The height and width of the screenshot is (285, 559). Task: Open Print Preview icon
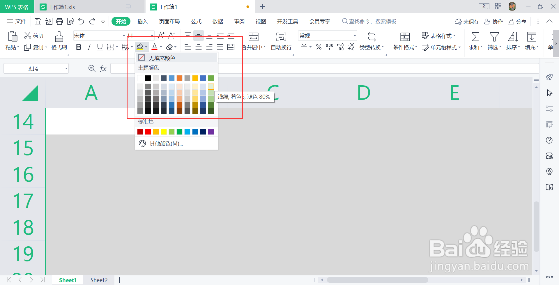70,21
